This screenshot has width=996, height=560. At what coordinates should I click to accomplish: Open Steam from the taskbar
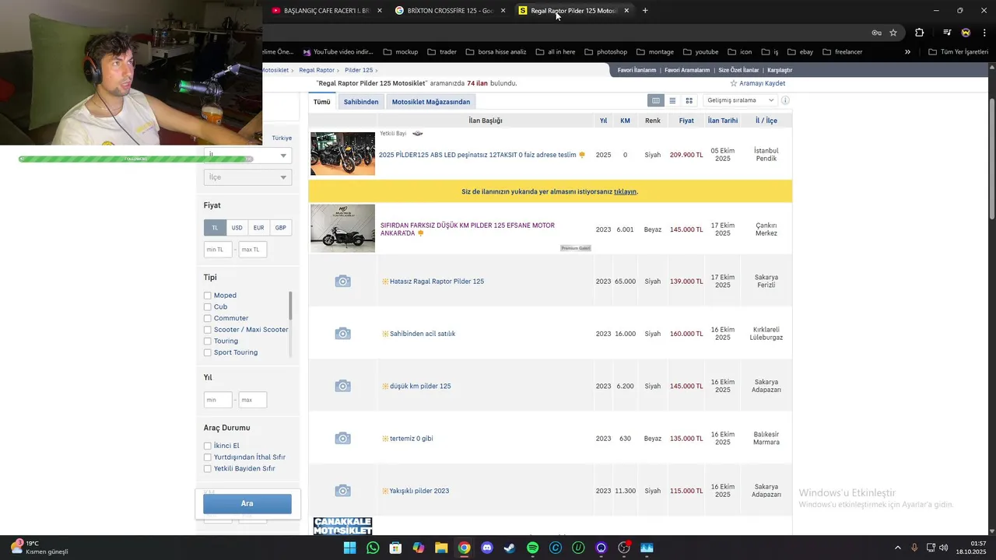510,548
